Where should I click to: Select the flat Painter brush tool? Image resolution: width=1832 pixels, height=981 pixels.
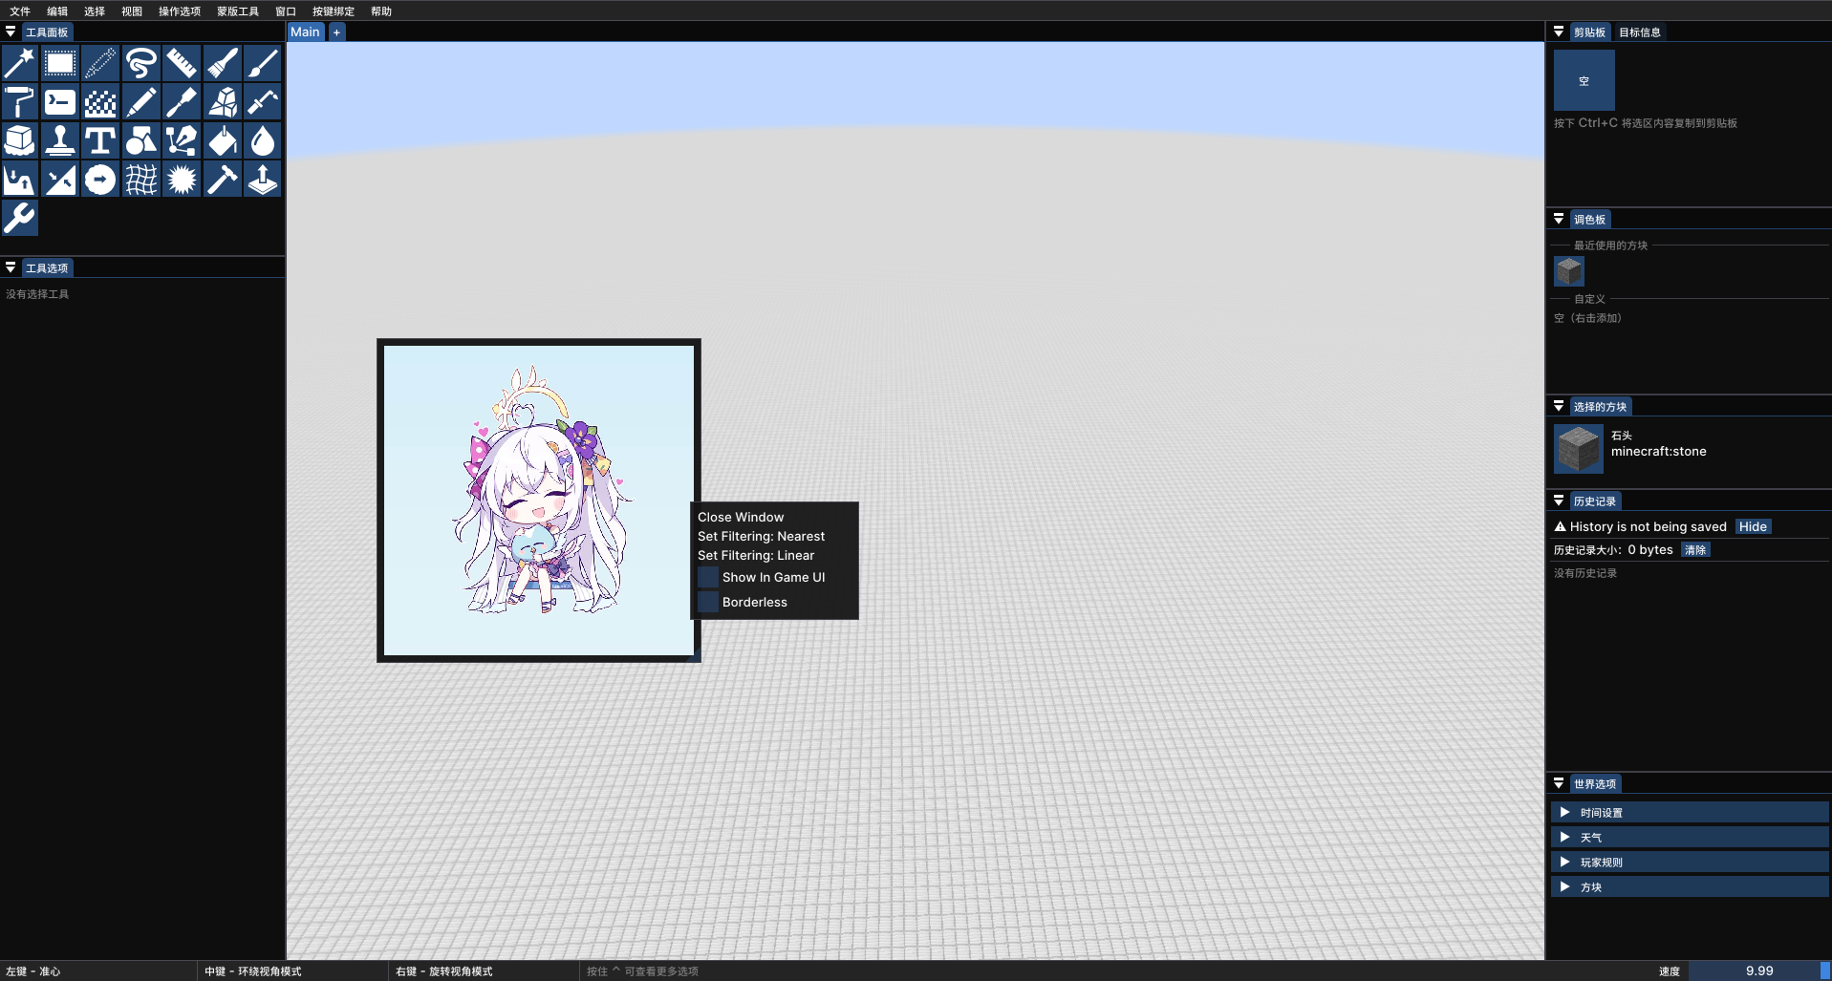pyautogui.click(x=222, y=63)
